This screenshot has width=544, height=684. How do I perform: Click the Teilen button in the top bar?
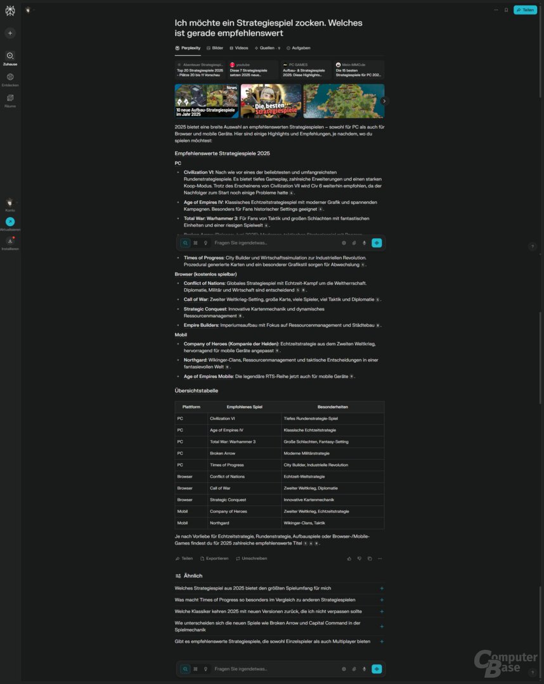pyautogui.click(x=525, y=10)
